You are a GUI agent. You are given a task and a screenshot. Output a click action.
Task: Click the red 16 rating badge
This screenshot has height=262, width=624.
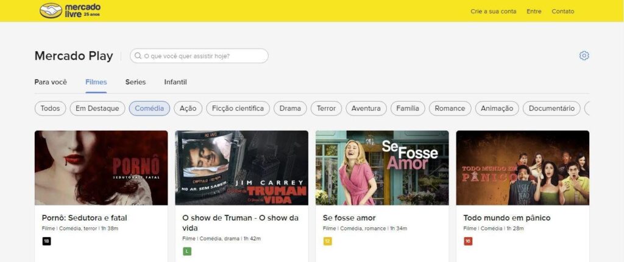coord(468,241)
